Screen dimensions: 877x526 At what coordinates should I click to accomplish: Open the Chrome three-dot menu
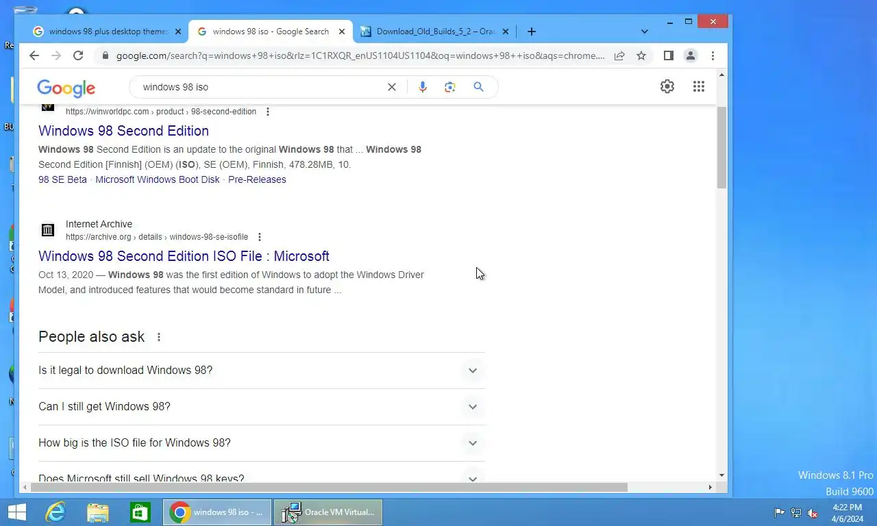point(713,56)
